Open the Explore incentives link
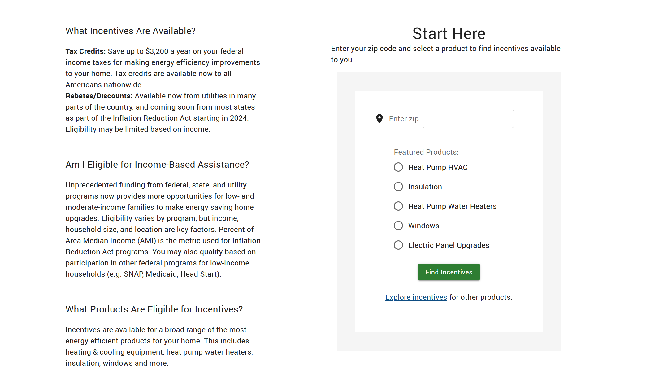This screenshot has width=646, height=379. (x=416, y=297)
